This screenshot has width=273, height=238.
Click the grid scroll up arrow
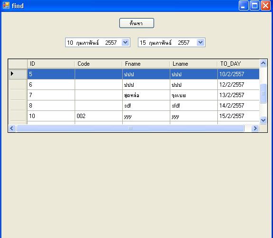[x=263, y=63]
